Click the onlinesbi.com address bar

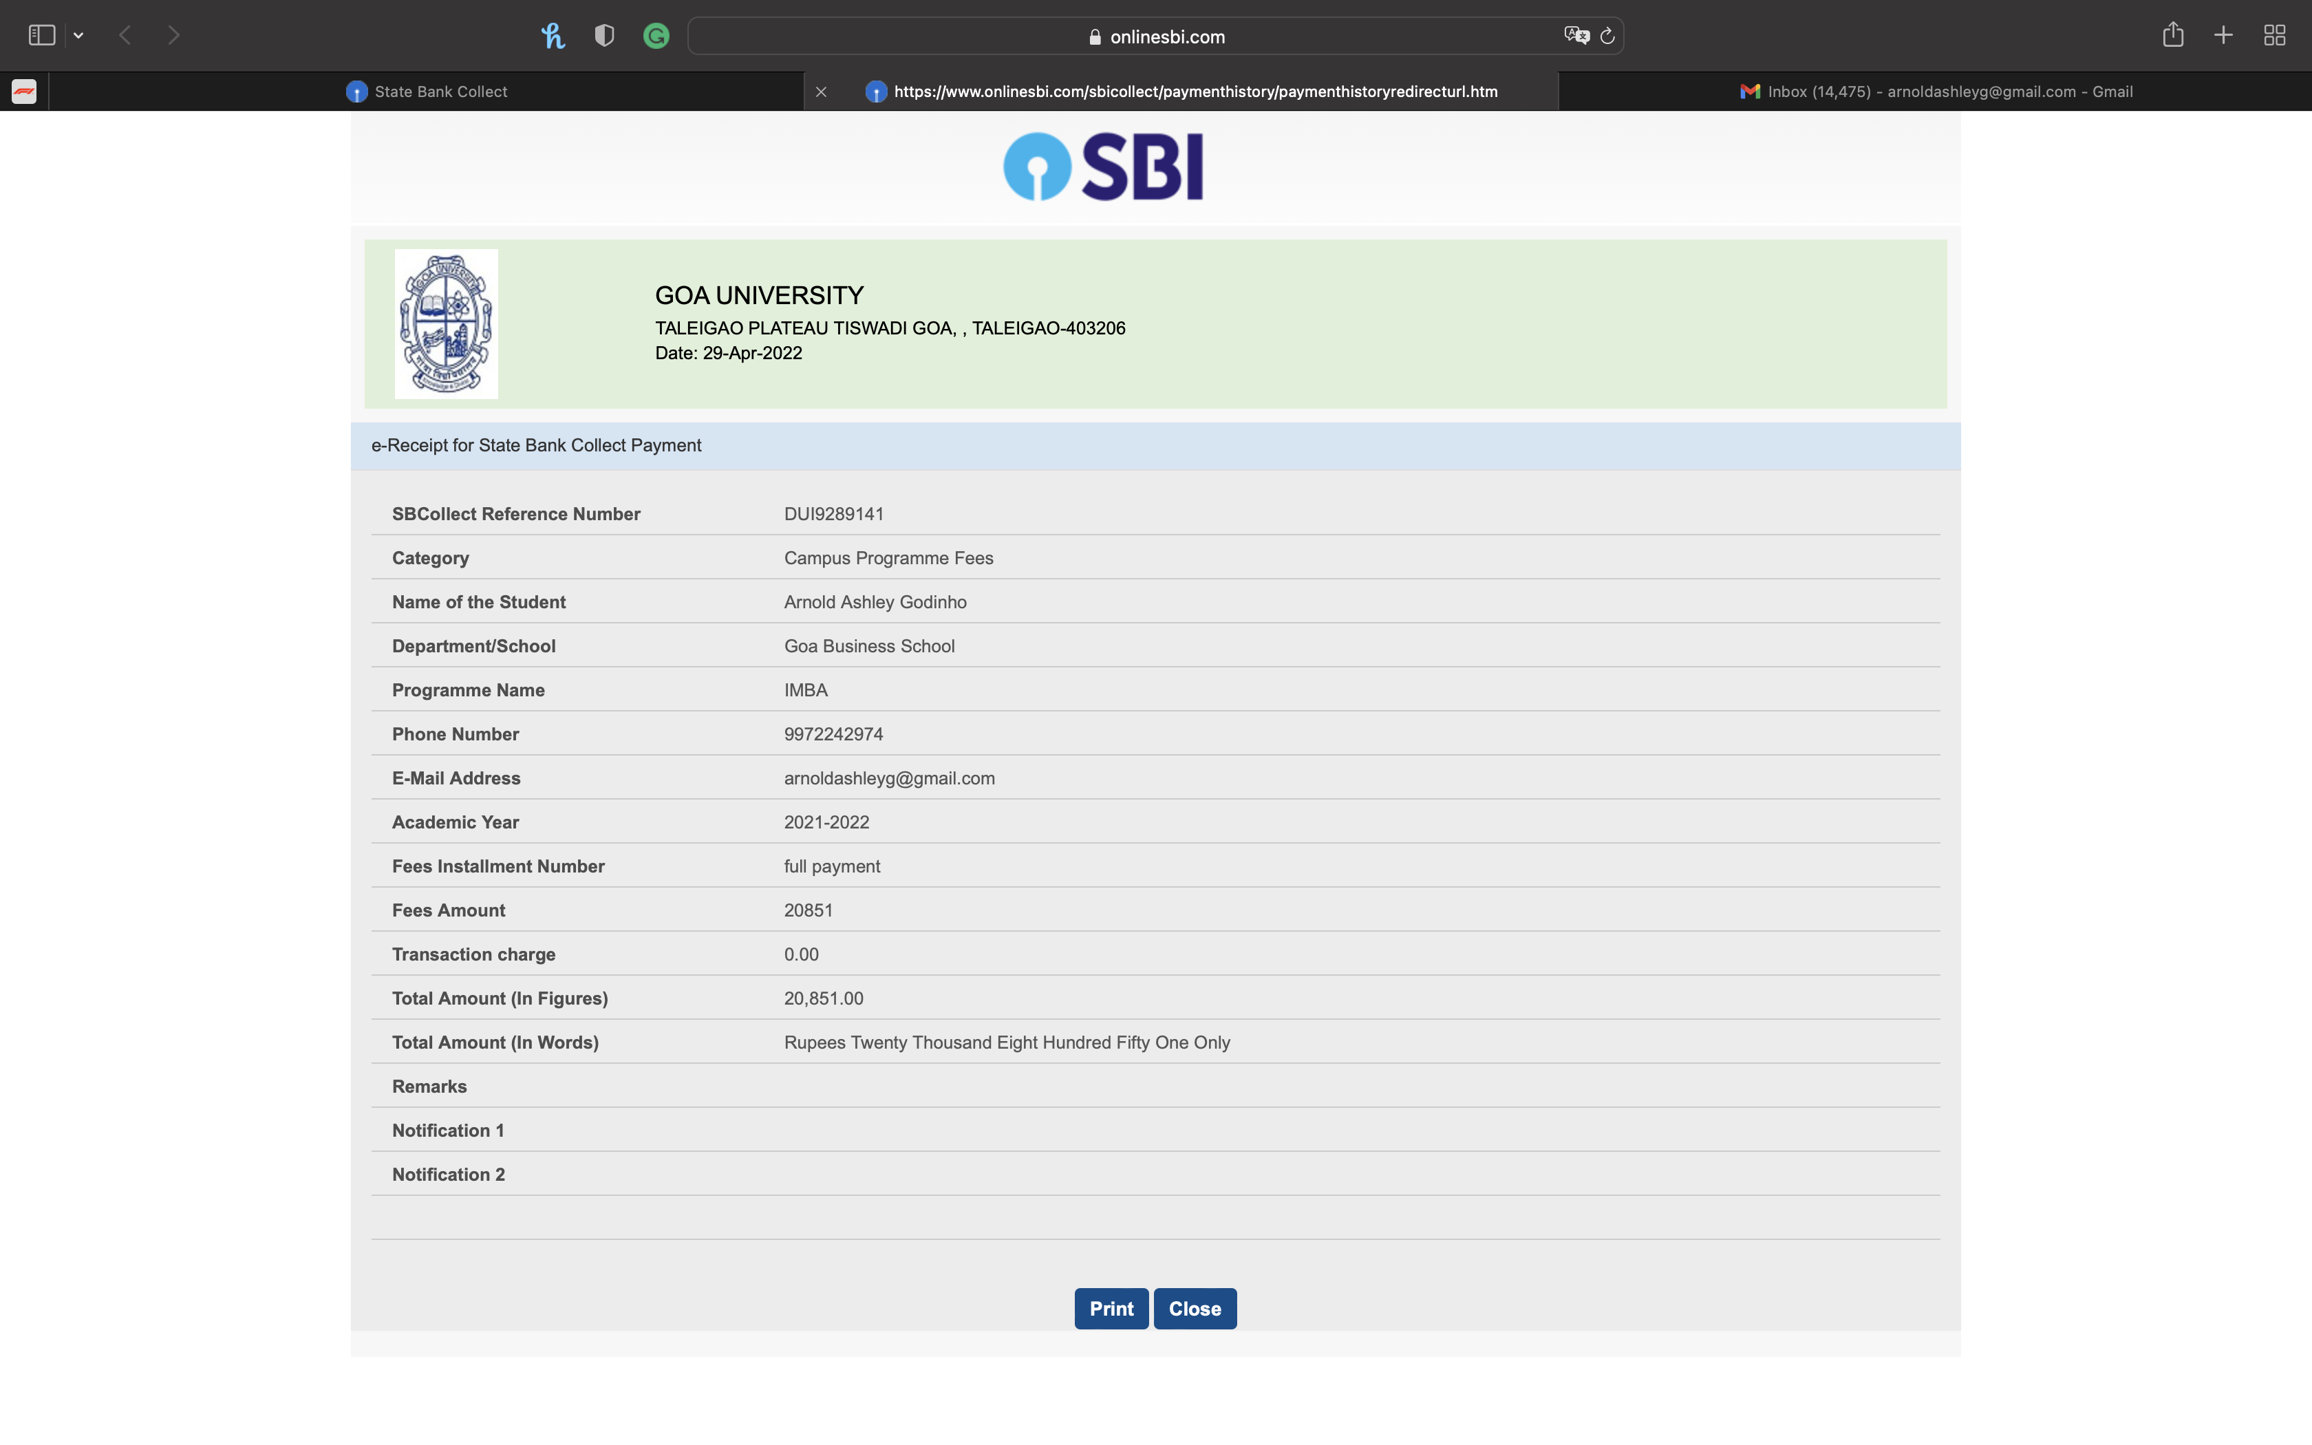[x=1155, y=36]
